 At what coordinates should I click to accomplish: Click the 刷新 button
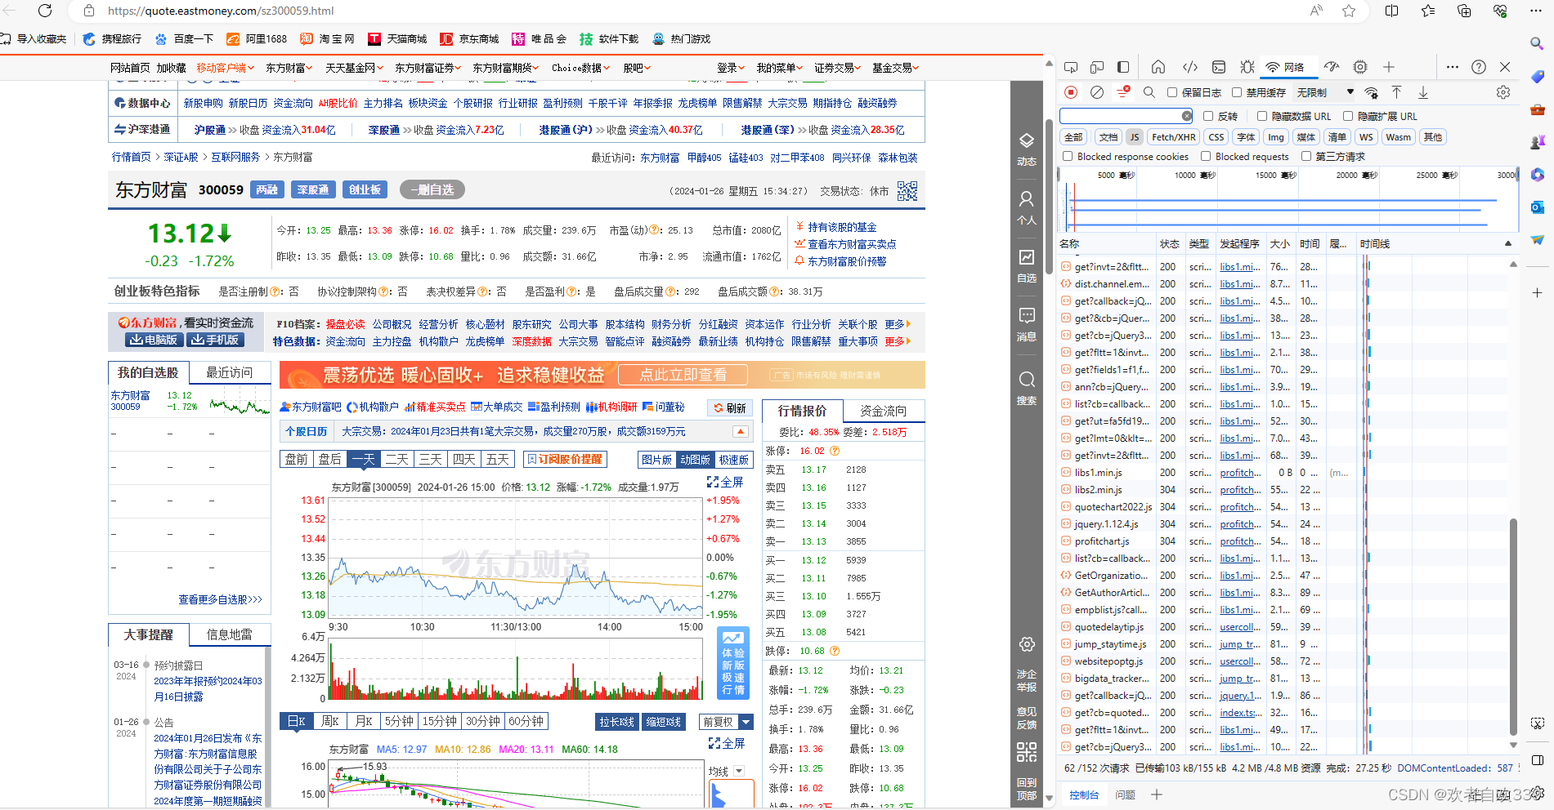pyautogui.click(x=730, y=407)
